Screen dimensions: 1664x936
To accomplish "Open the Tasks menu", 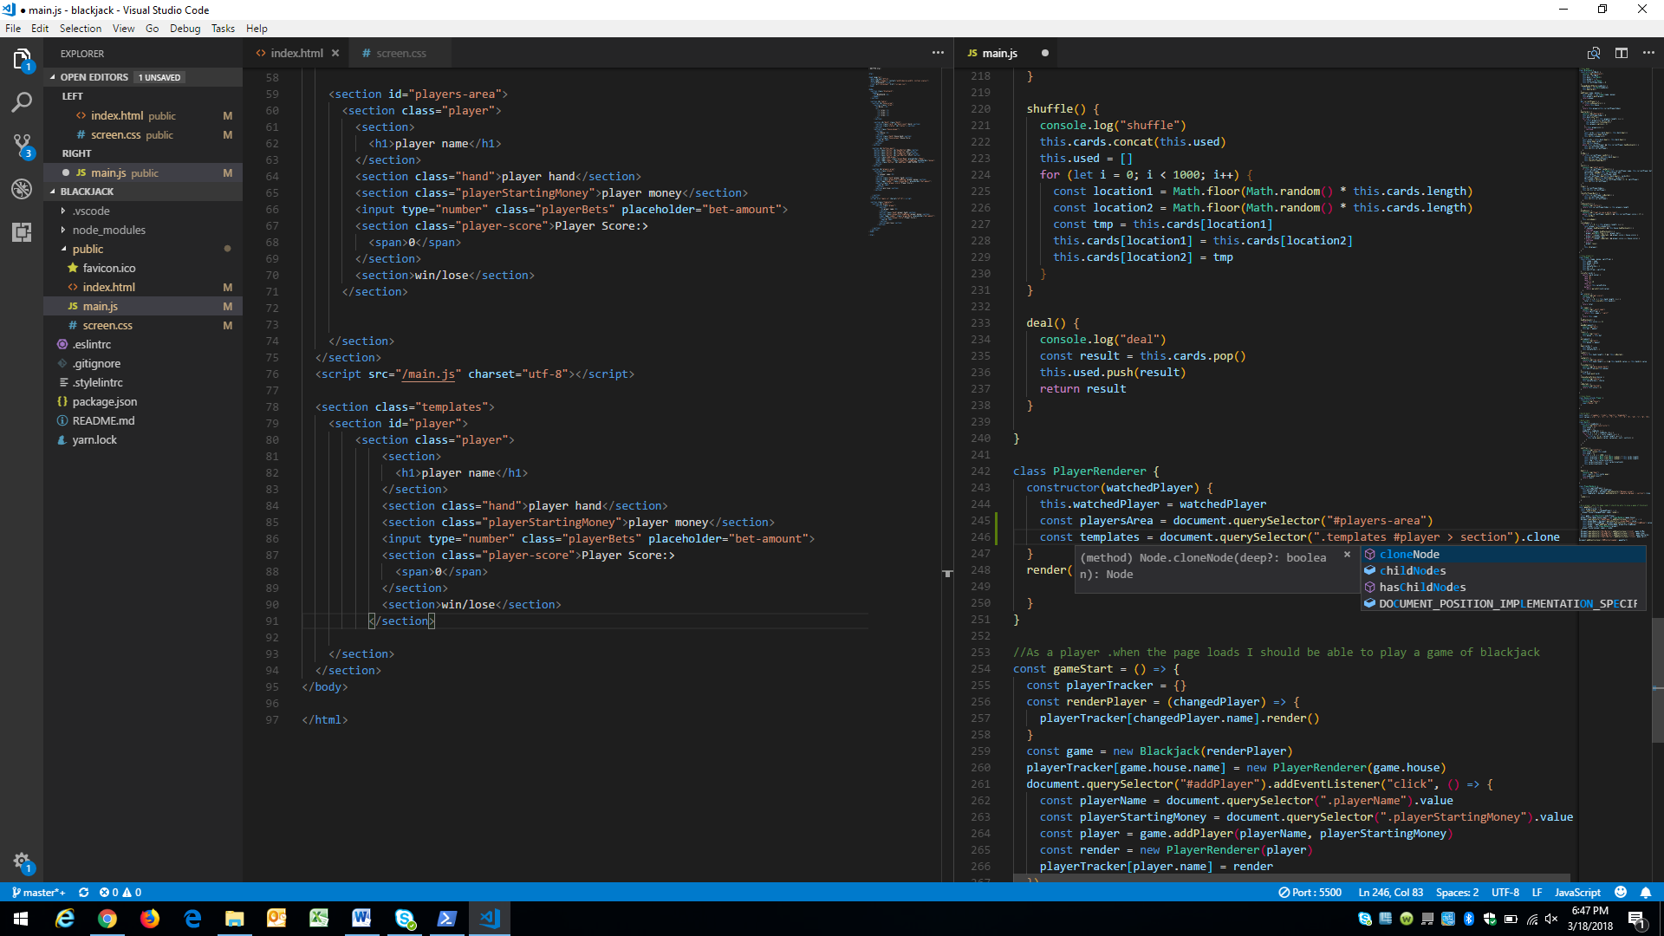I will 223,28.
